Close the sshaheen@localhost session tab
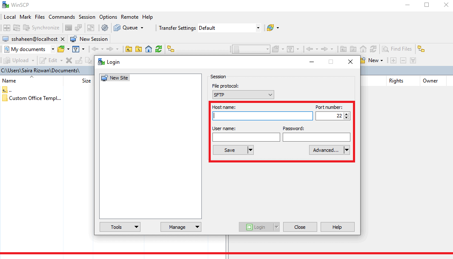 [63, 39]
